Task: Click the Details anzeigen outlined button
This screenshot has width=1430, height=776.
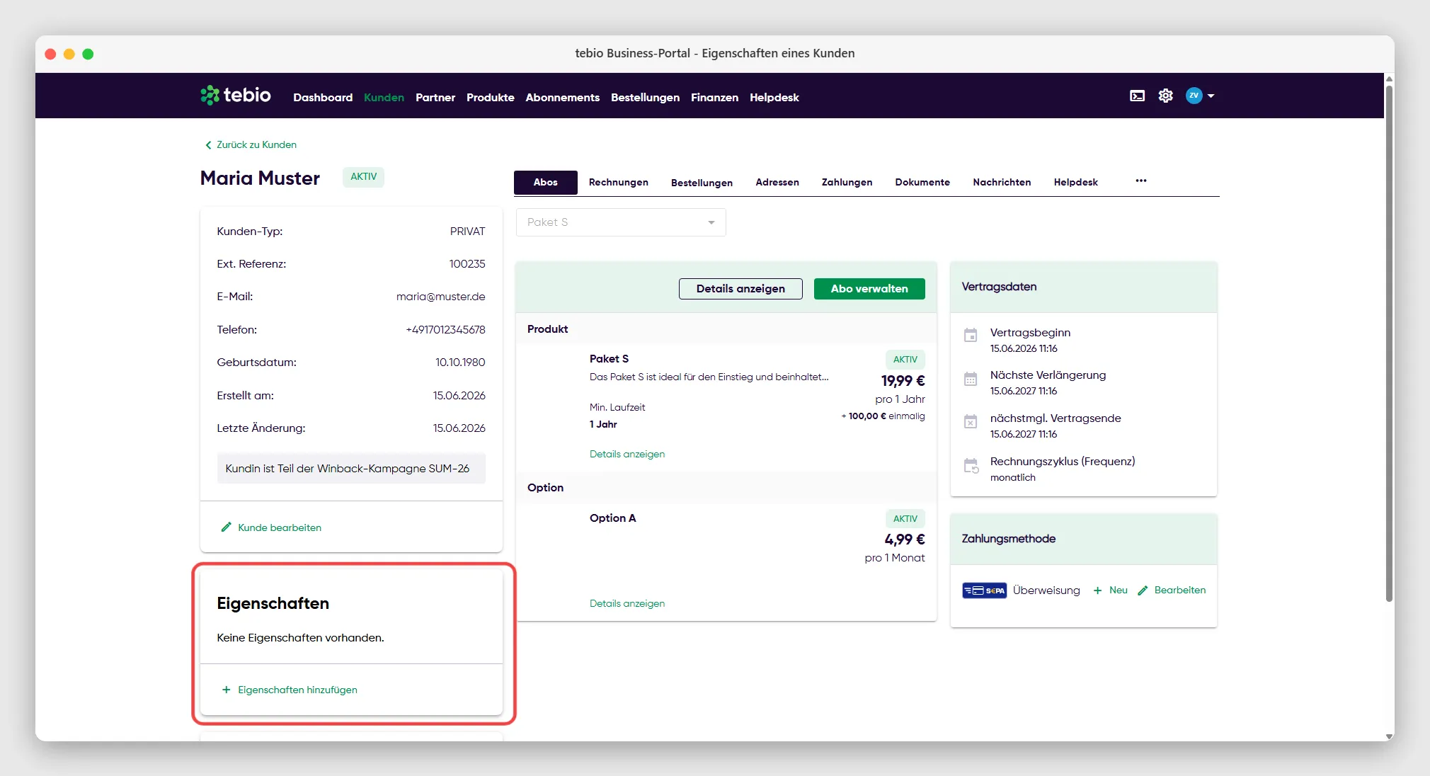Action: point(740,289)
